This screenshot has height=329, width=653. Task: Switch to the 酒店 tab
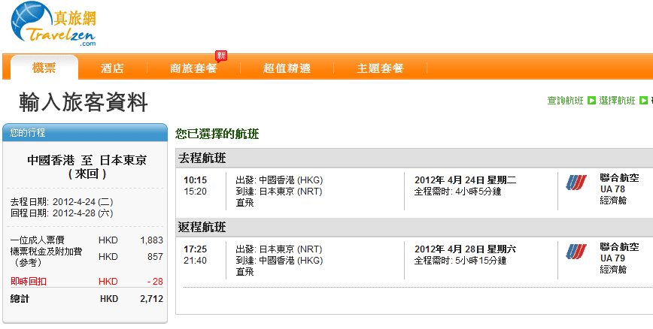point(112,68)
